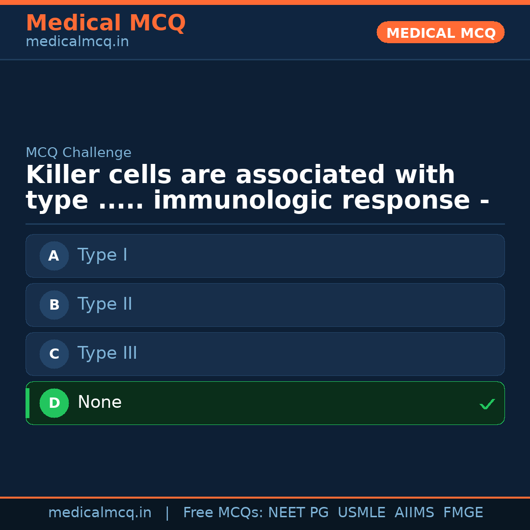The image size is (530, 530).
Task: Click the pipe separator in the footer
Action: point(167,512)
